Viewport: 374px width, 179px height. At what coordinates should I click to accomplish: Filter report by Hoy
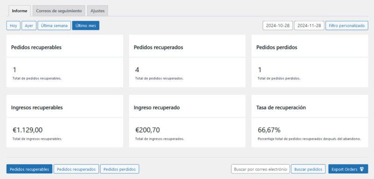click(x=14, y=26)
